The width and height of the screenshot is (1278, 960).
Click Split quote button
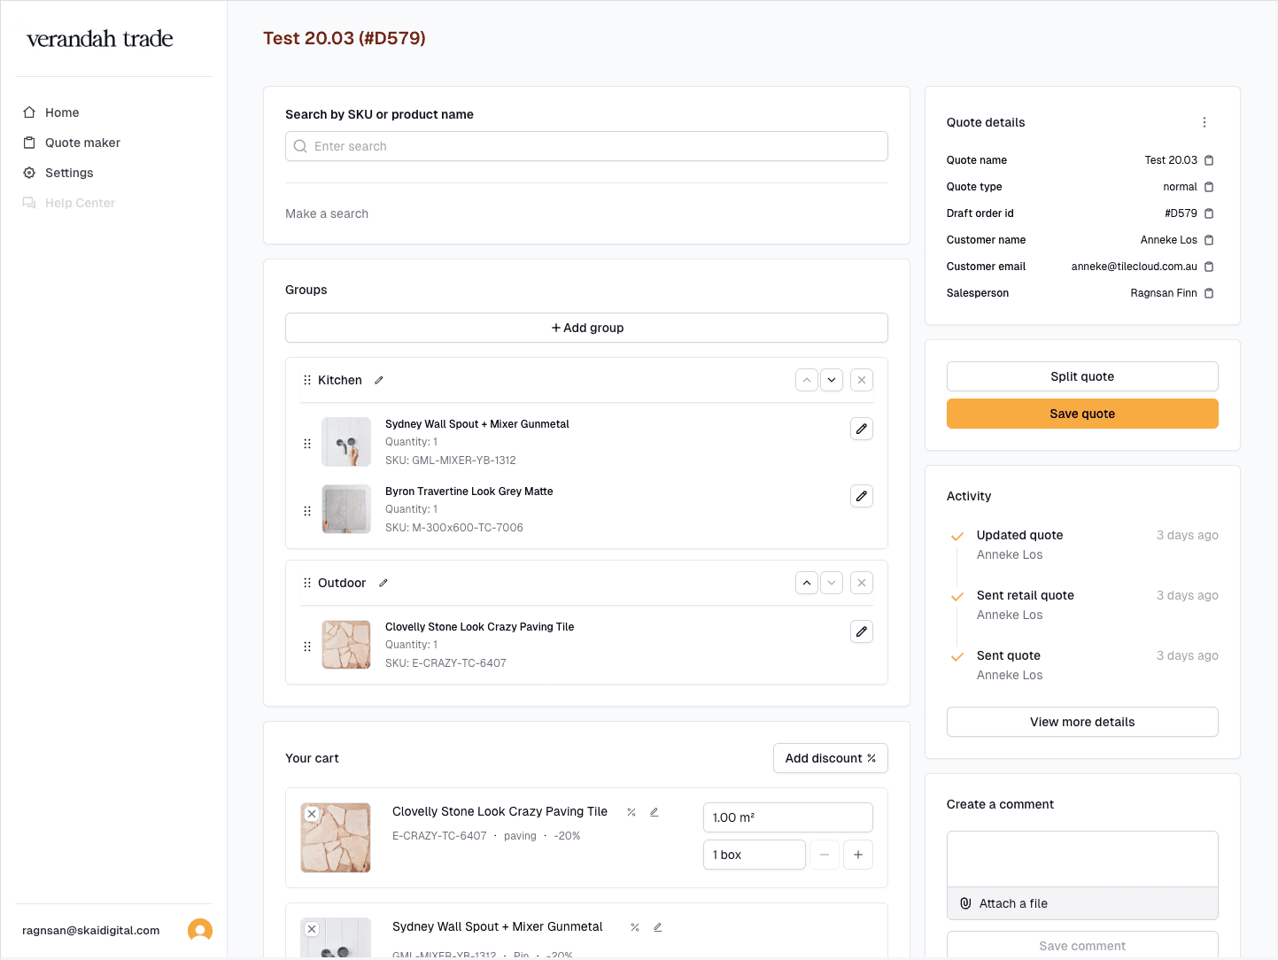click(x=1082, y=376)
